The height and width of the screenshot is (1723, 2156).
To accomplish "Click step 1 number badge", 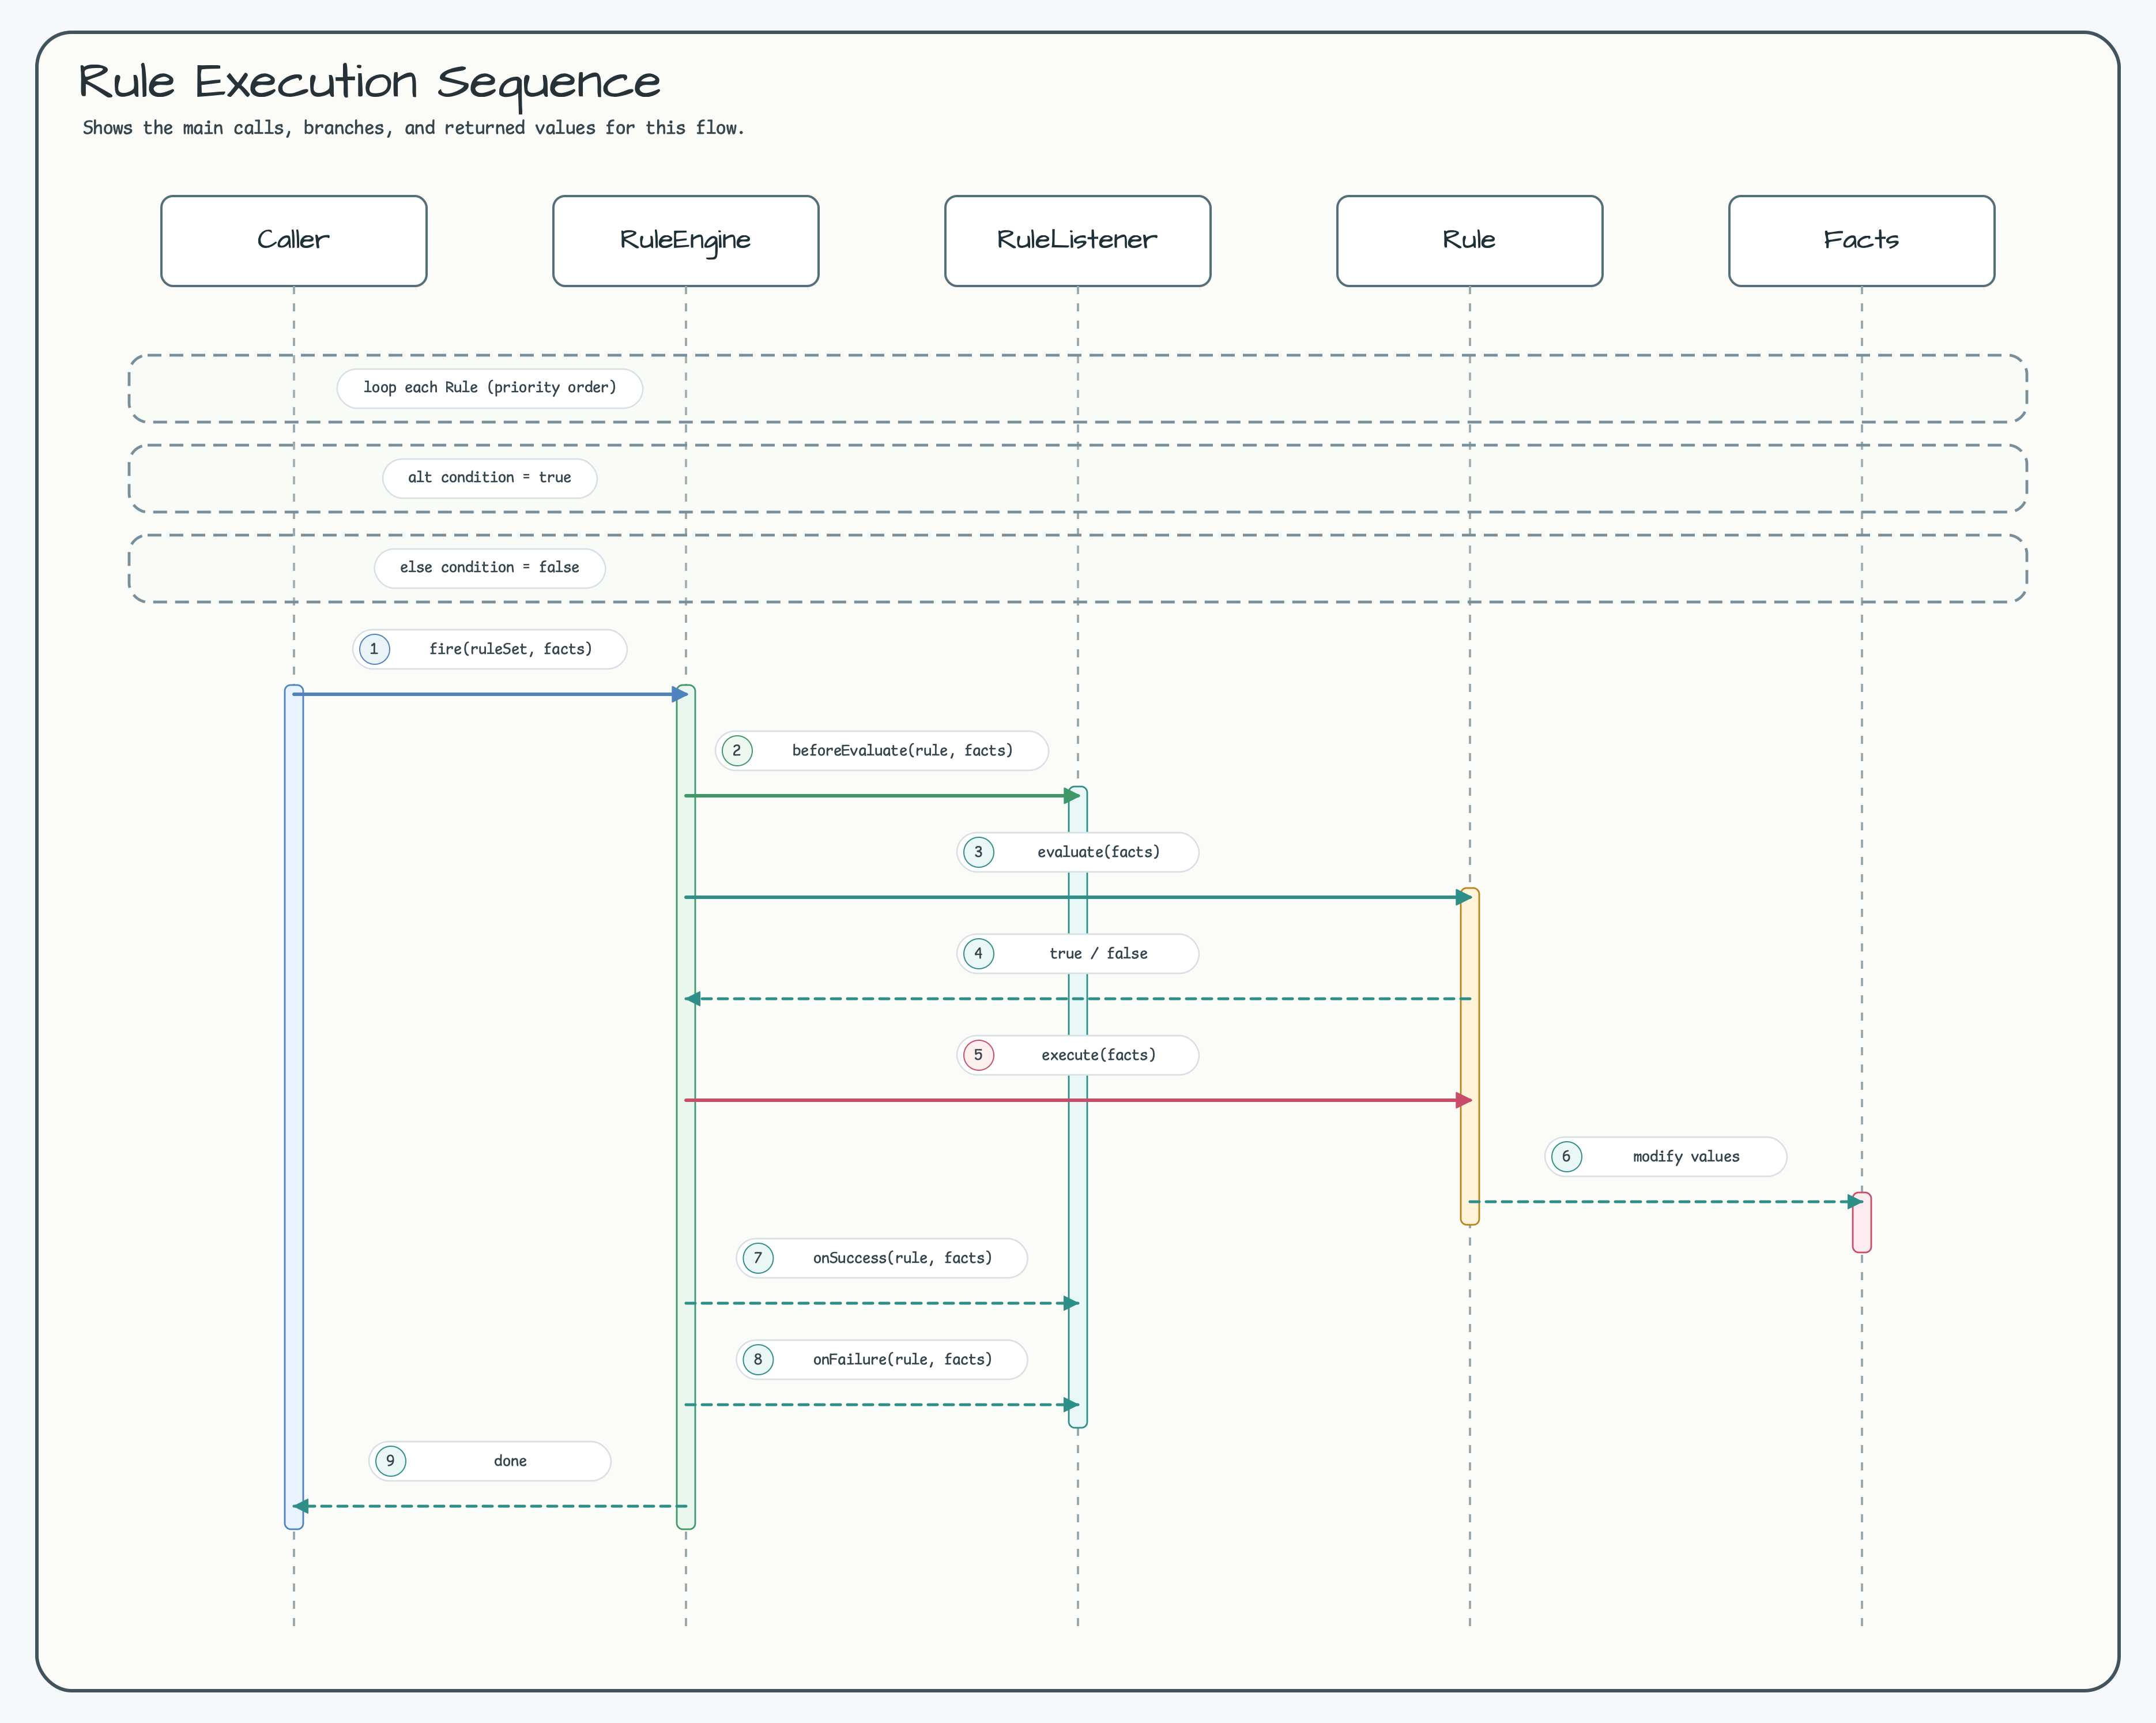I will point(374,649).
